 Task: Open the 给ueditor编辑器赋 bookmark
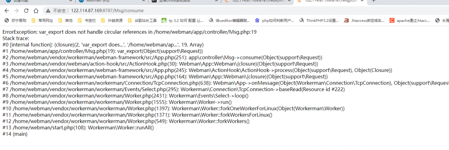[x=229, y=20]
